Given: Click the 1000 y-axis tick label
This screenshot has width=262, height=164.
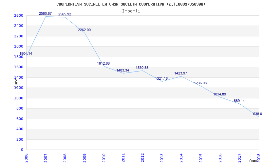Looking at the screenshot, I should 19,98.
